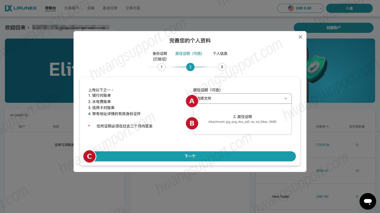Open the USD 0.00 balance dropdown
The image size is (380, 213).
pos(300,8)
